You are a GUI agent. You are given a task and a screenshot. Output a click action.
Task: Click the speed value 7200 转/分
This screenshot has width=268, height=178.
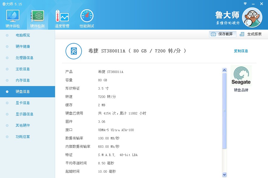[107, 97]
